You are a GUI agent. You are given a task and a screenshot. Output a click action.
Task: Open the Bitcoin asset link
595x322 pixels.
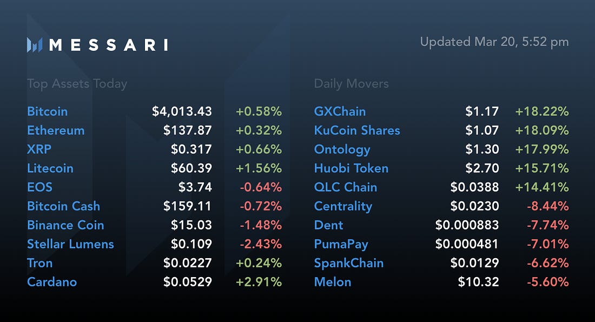pos(48,111)
